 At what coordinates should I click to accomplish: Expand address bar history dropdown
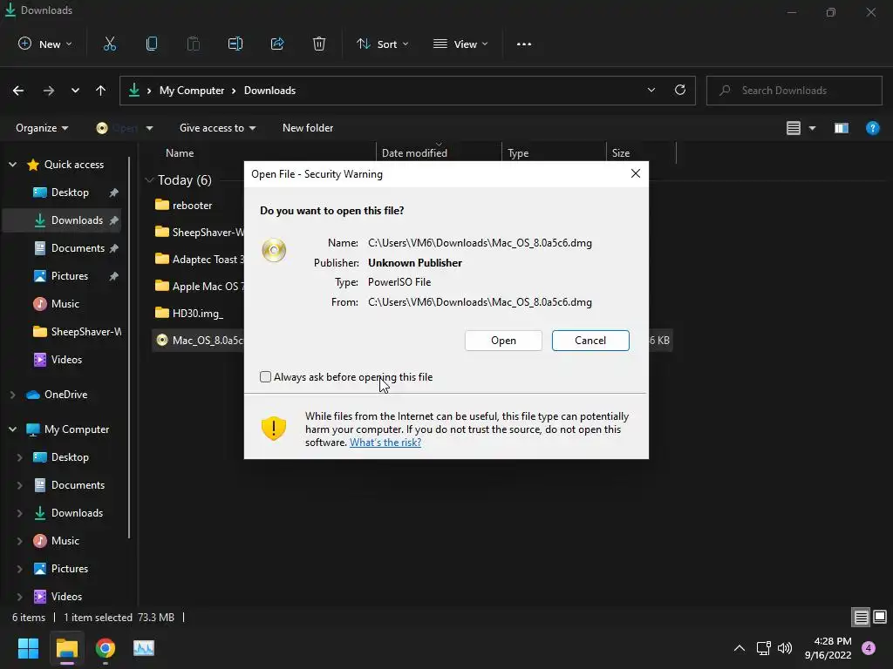pos(651,90)
